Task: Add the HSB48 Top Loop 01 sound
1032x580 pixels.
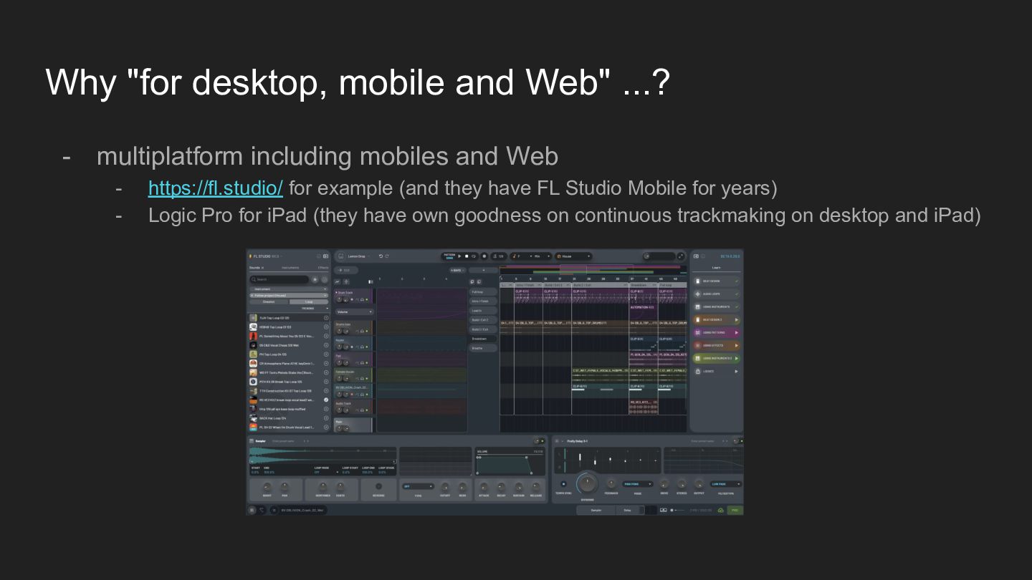Action: point(326,327)
